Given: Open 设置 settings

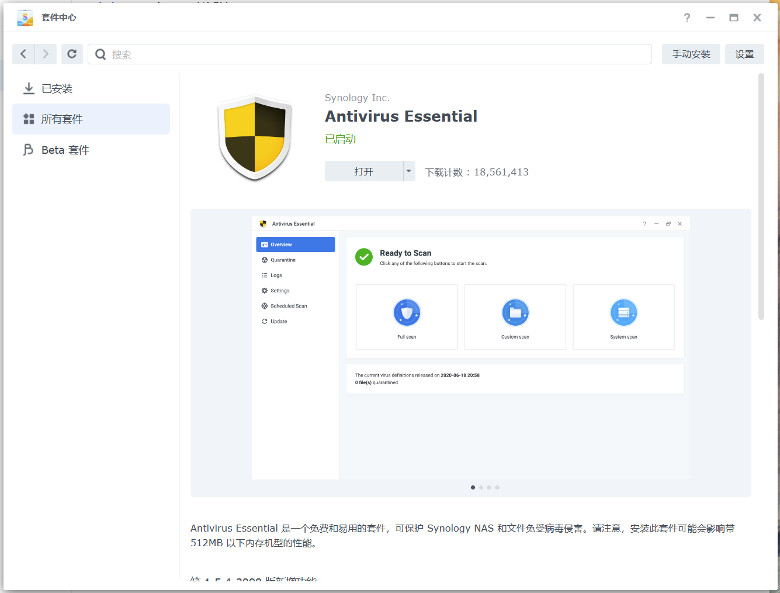Looking at the screenshot, I should coord(744,54).
